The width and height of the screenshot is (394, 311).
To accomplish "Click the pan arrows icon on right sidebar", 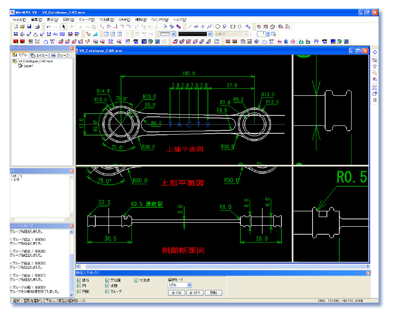I will (x=375, y=52).
